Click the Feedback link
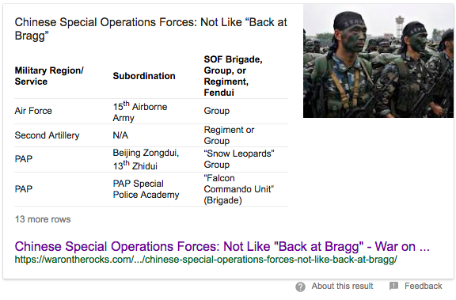Viewport: 456px width, 300px height. click(423, 286)
